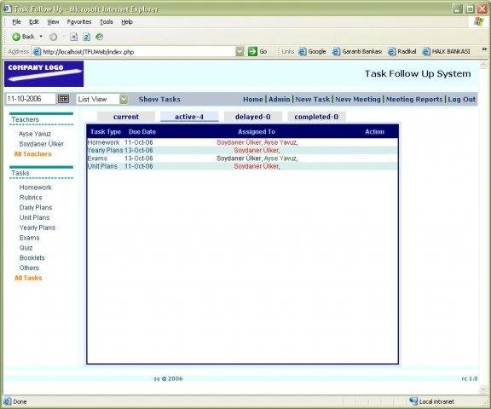The image size is (491, 409).
Task: Open the calendar date picker icon
Action: [x=63, y=99]
